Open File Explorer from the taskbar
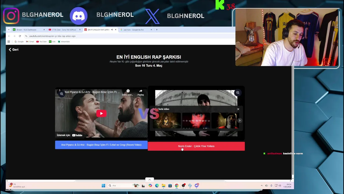 coord(163,185)
